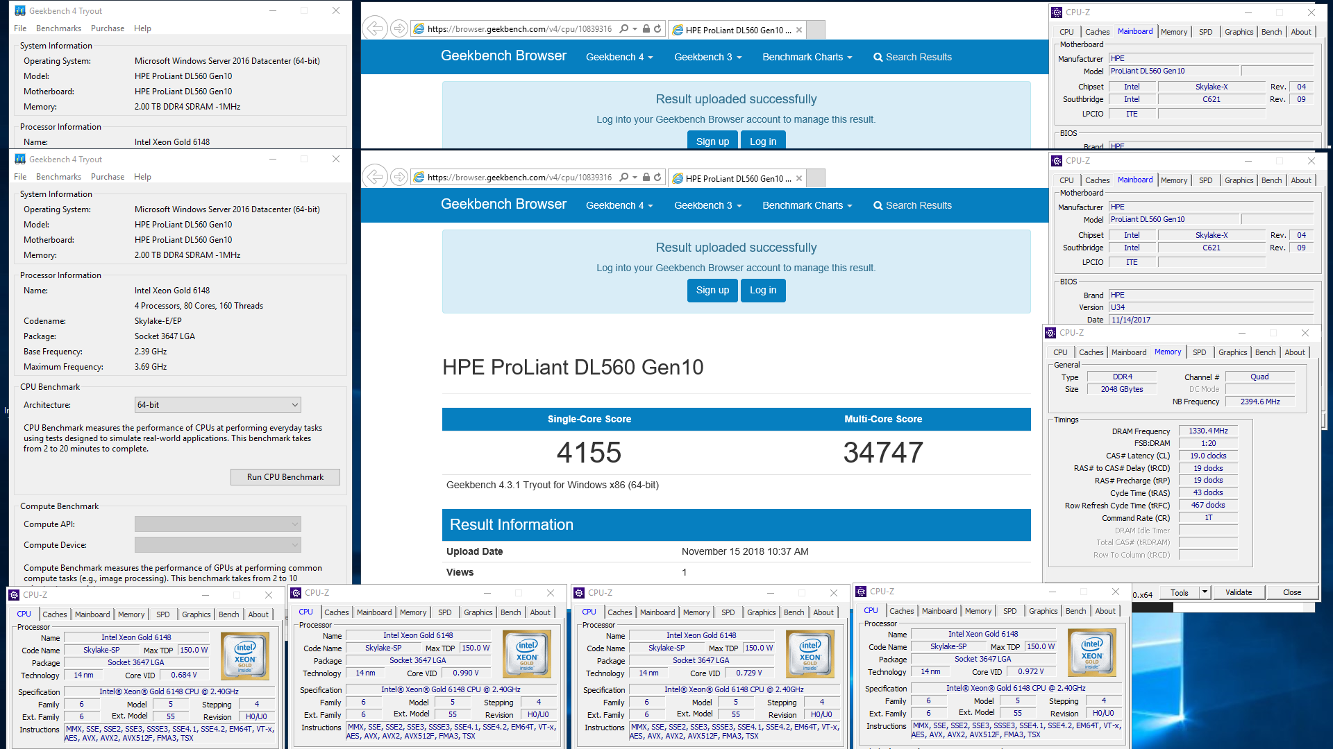Screen dimensions: 1333x749
Task: Select the Mainboard tab in the CPU-Z Memory window
Action: (1129, 352)
